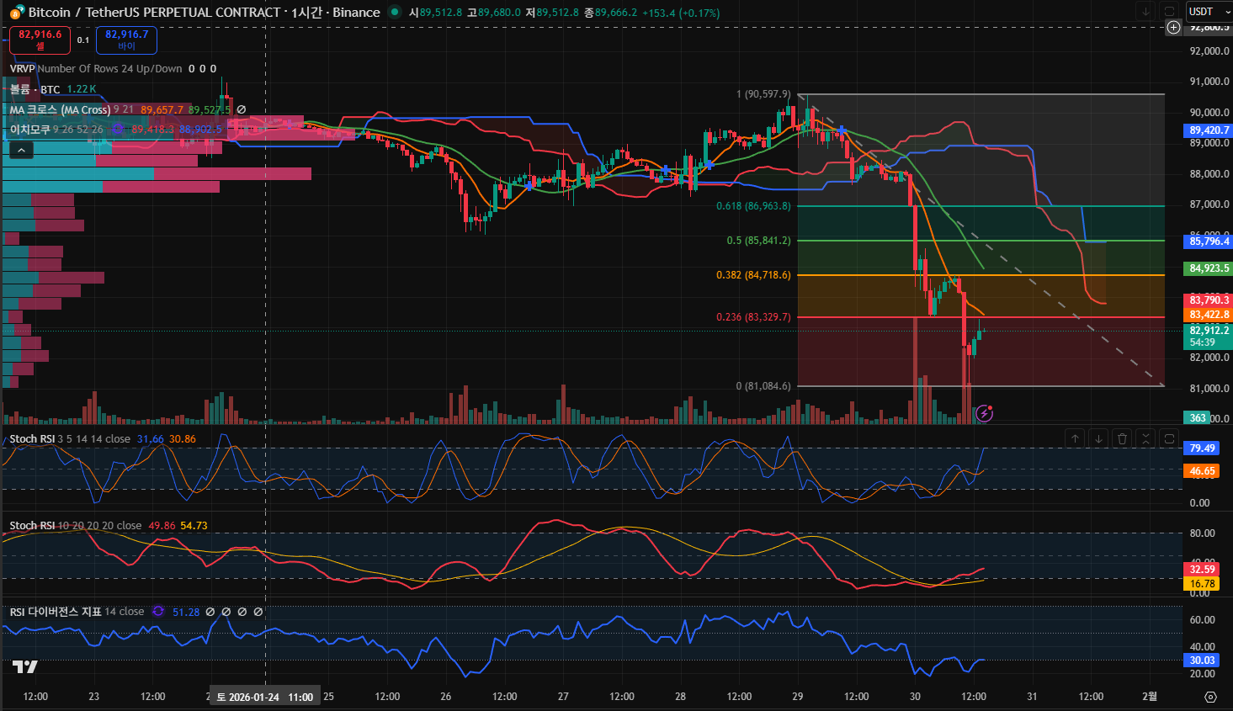Viewport: 1233px width, 711px height.
Task: Move the Stoch RSI pane down
Action: pyautogui.click(x=1098, y=438)
